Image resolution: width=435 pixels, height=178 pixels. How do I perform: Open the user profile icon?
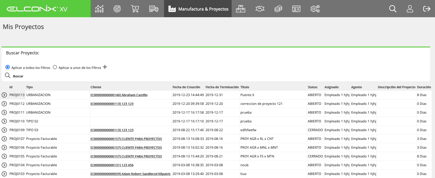point(410,9)
